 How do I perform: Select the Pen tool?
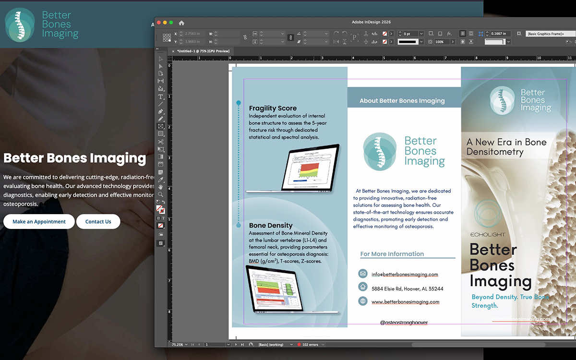[x=161, y=111]
